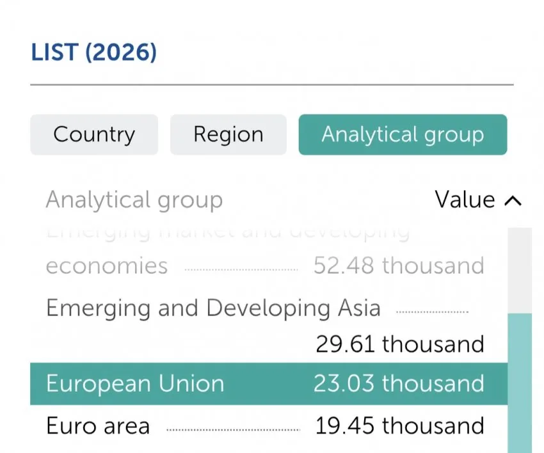
Task: Select the Analytical group tab
Action: 403,134
